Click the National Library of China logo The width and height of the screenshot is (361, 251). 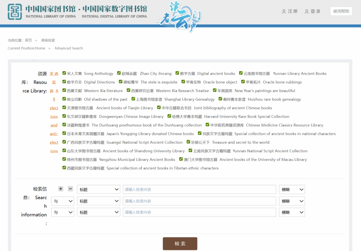pyautogui.click(x=15, y=12)
